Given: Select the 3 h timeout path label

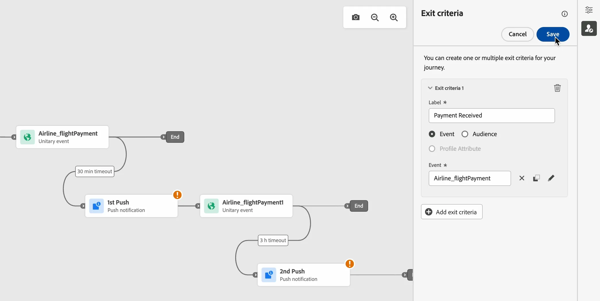Looking at the screenshot, I should (x=273, y=240).
